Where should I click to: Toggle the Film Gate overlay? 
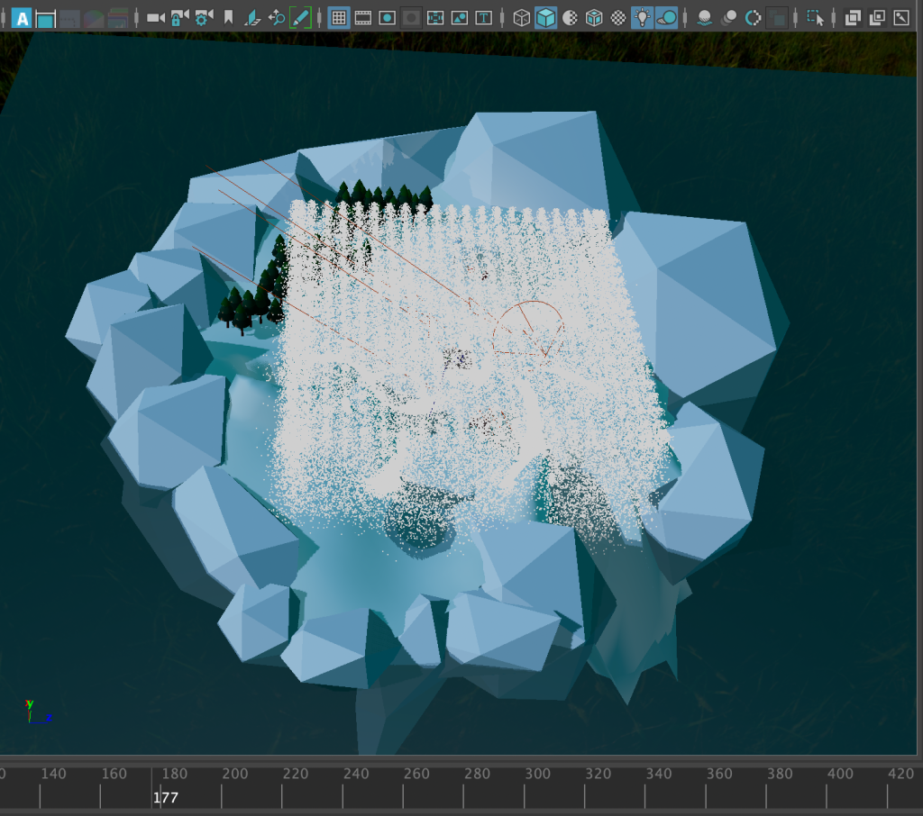(x=363, y=18)
